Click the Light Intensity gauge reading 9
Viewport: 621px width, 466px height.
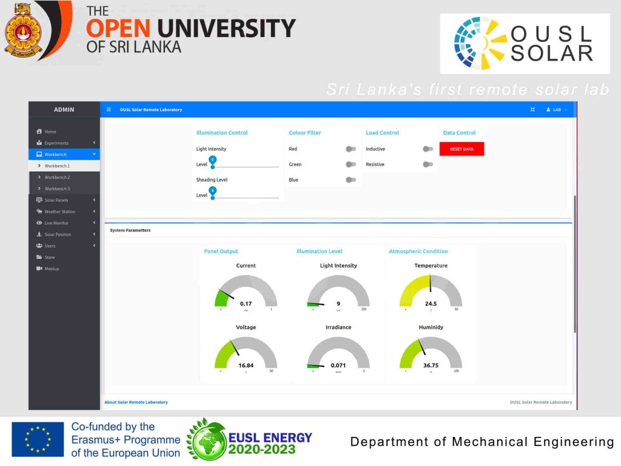[x=338, y=303]
